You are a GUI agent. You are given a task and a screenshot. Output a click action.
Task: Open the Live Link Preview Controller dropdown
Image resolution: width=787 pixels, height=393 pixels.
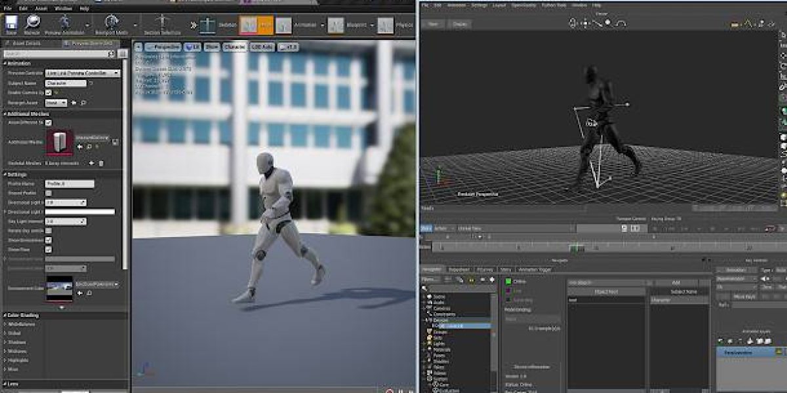point(83,73)
